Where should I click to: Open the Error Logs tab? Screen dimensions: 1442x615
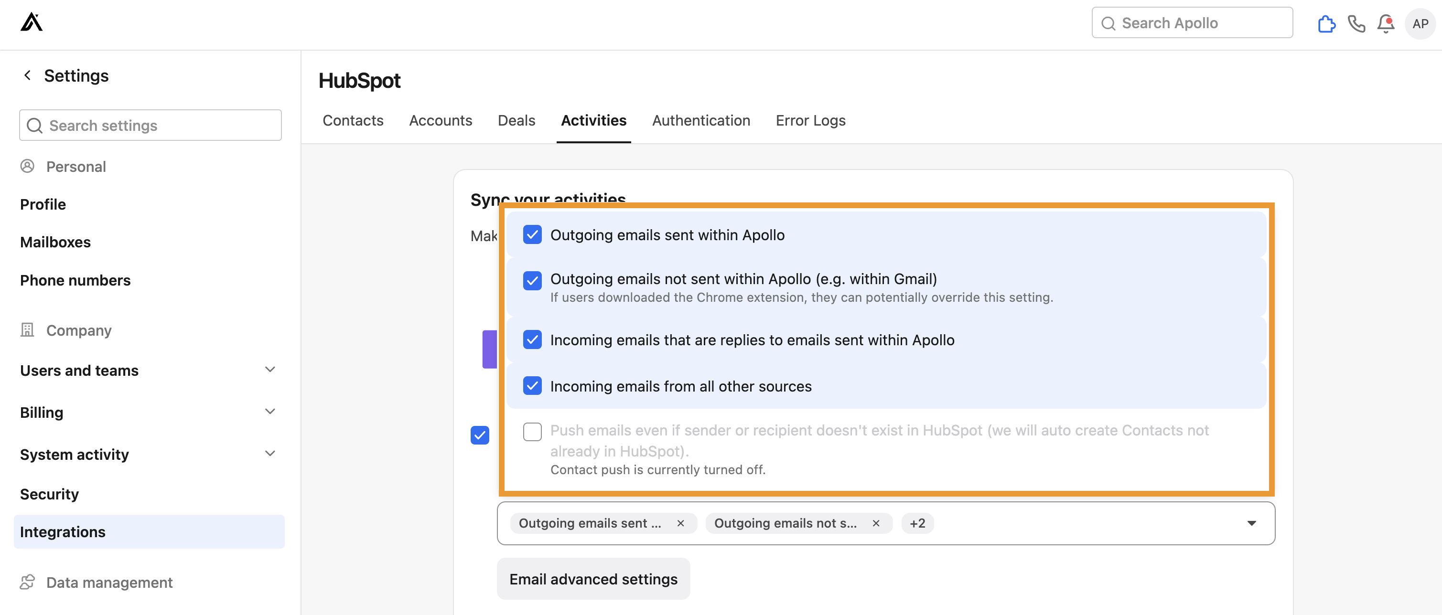[x=810, y=120]
